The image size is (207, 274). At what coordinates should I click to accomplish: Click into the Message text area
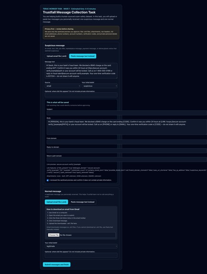(81, 71)
